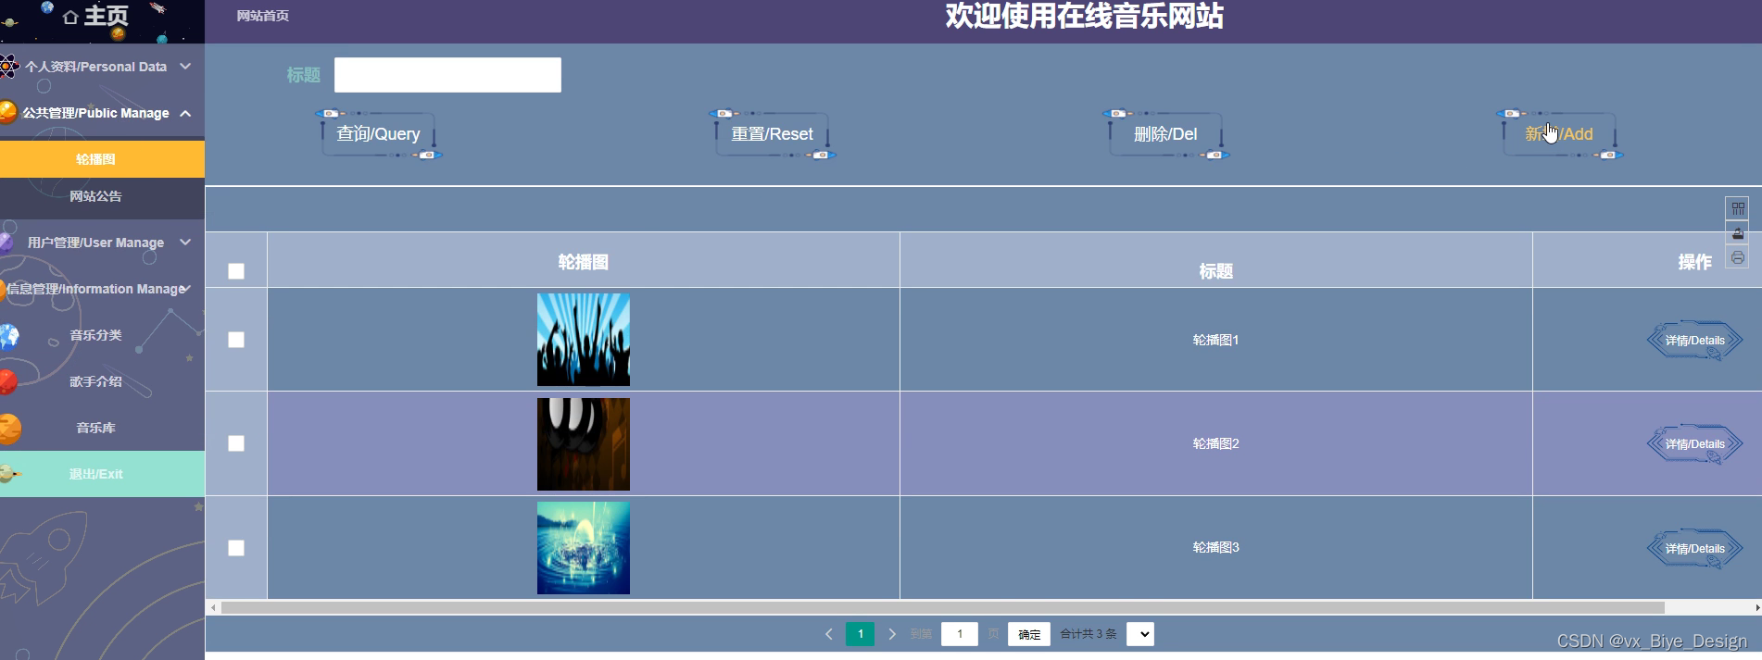Click the table column filter icon
Screen dimensions: 1762x660
(1738, 208)
